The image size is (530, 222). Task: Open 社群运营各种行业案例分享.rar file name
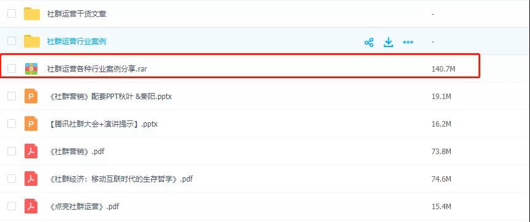[97, 69]
